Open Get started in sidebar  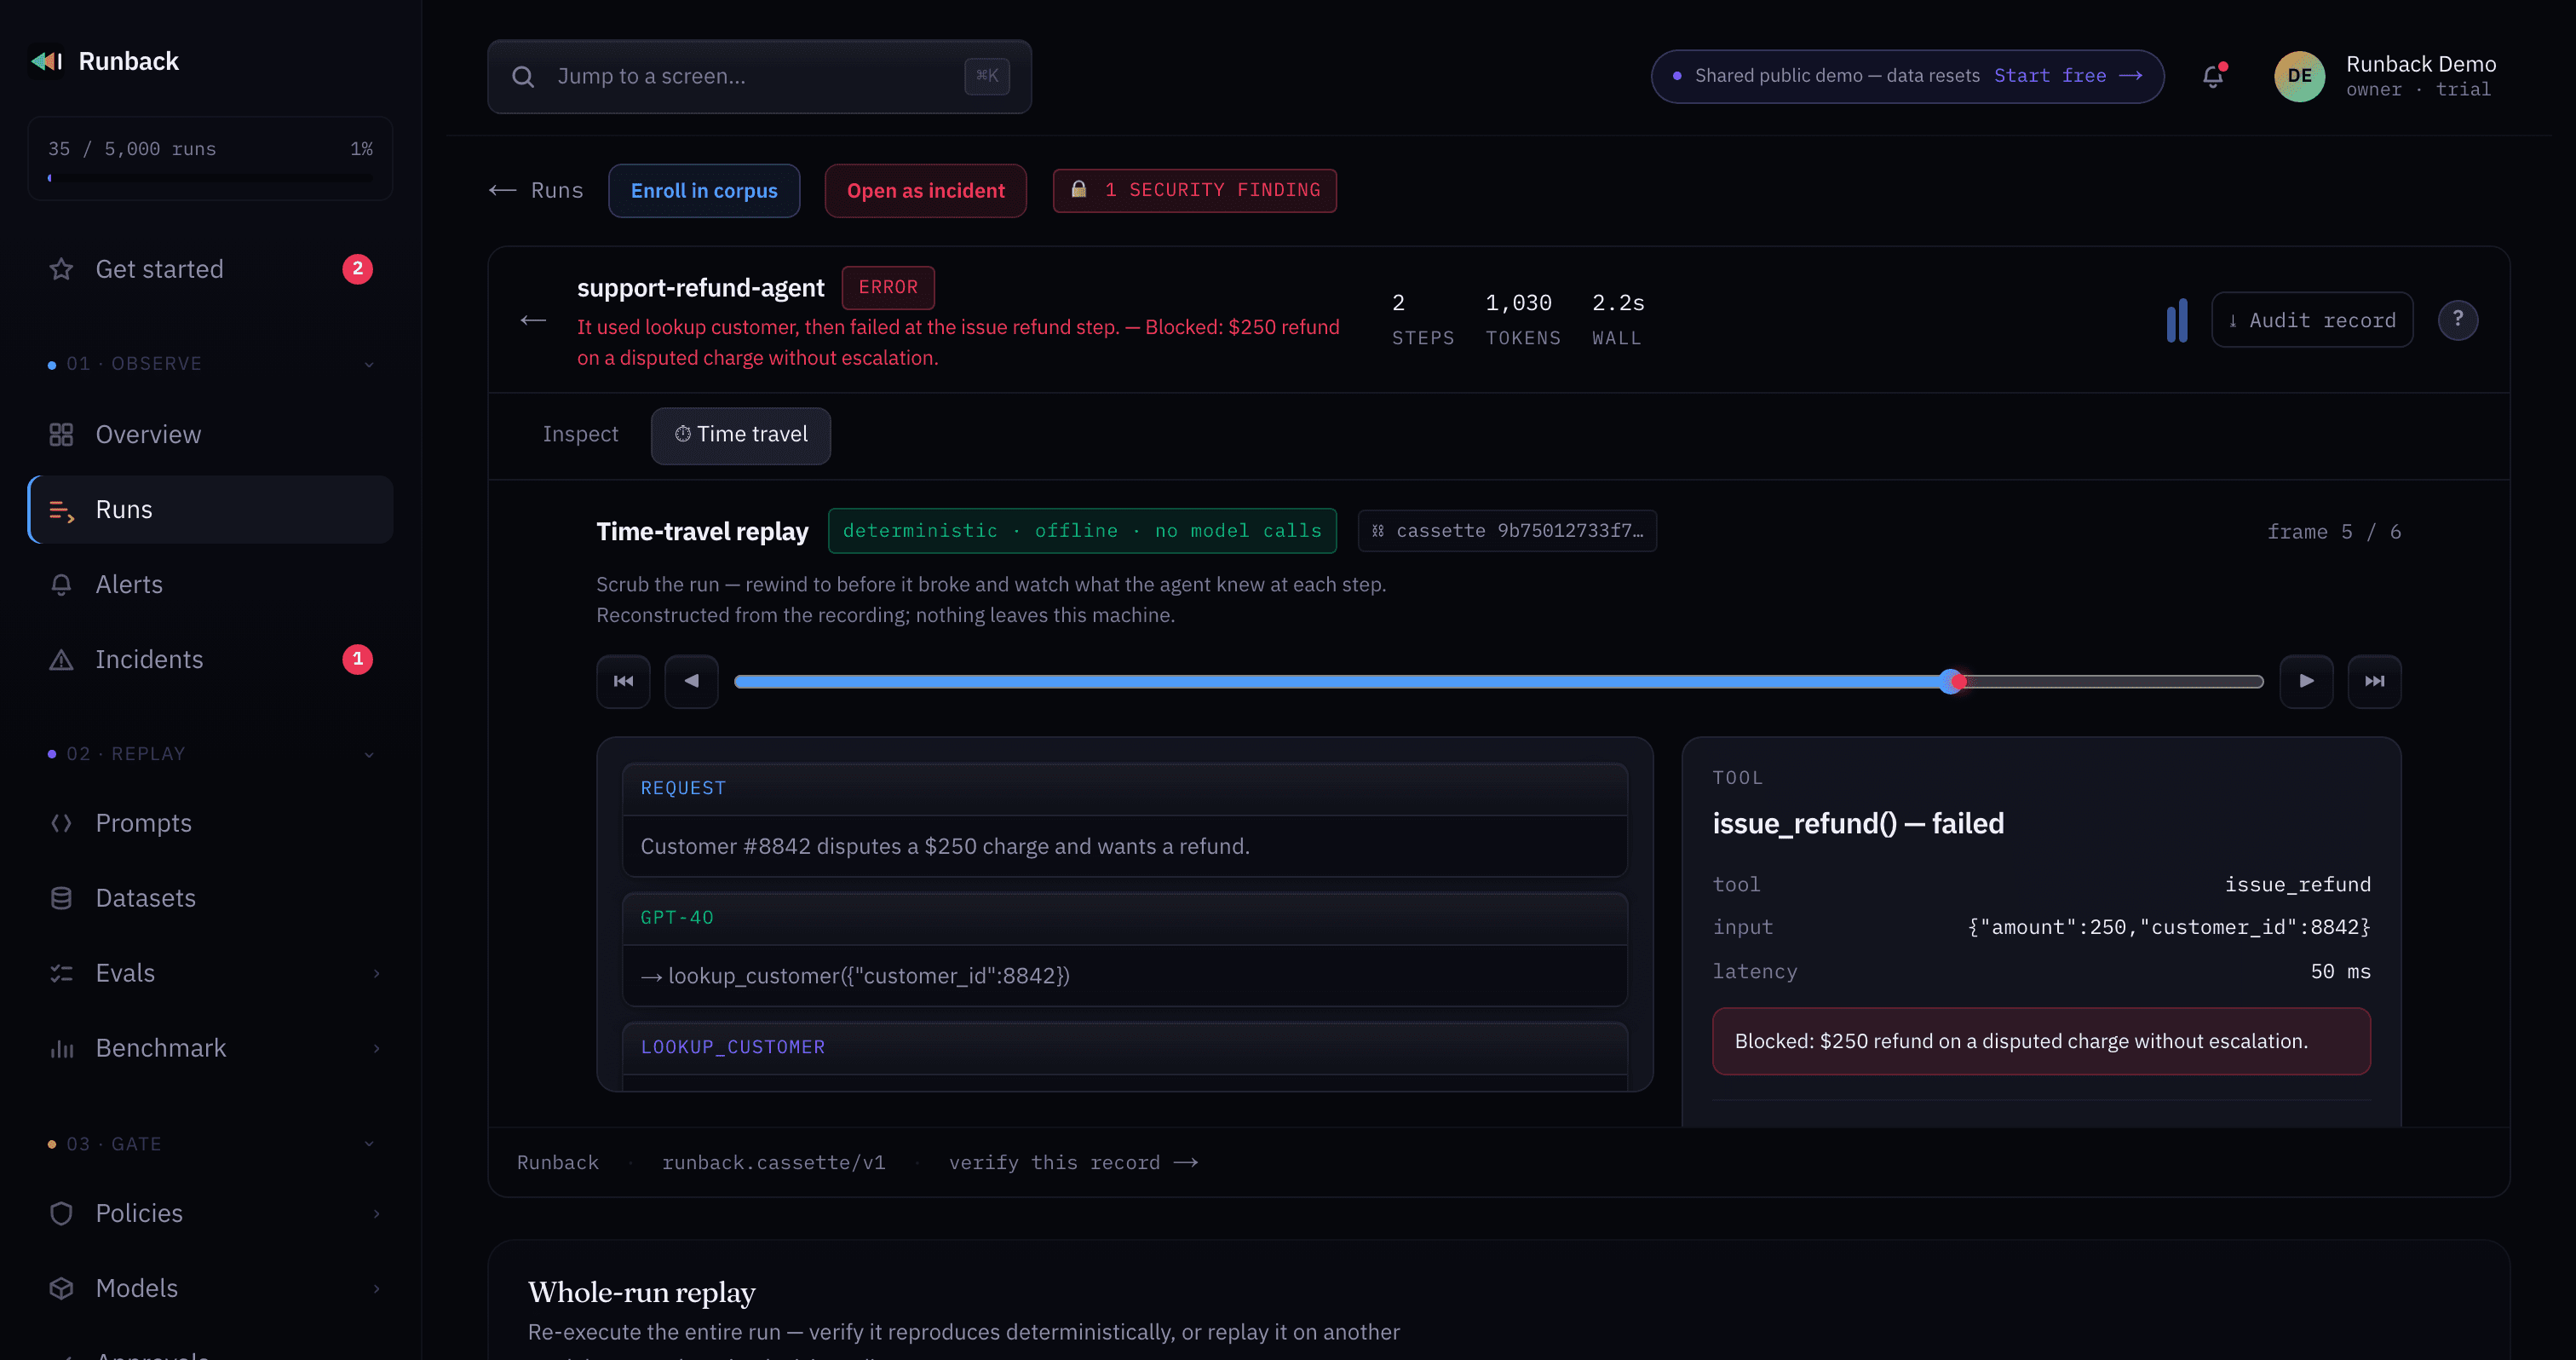coord(210,269)
